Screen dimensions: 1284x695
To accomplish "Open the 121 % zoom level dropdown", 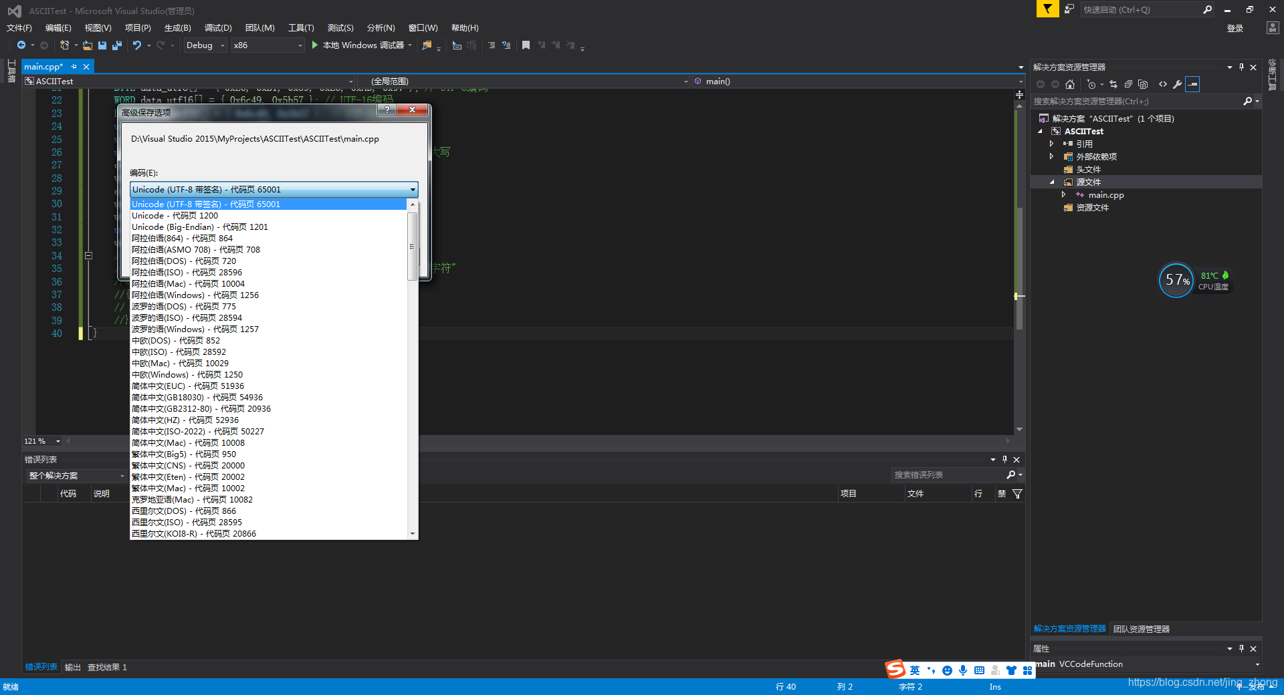I will [42, 441].
